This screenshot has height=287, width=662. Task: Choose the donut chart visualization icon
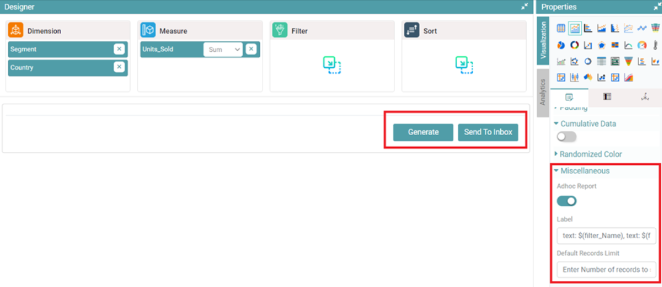[x=574, y=45]
